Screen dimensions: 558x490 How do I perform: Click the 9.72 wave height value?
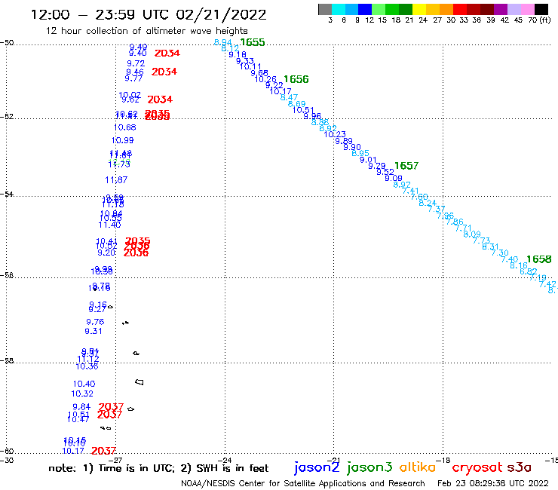tap(136, 63)
